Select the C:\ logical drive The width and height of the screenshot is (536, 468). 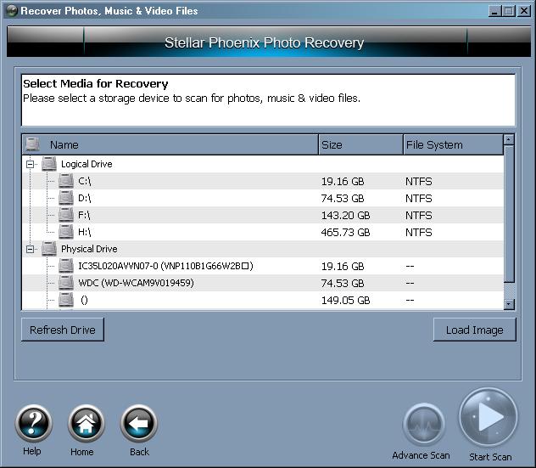click(263, 181)
